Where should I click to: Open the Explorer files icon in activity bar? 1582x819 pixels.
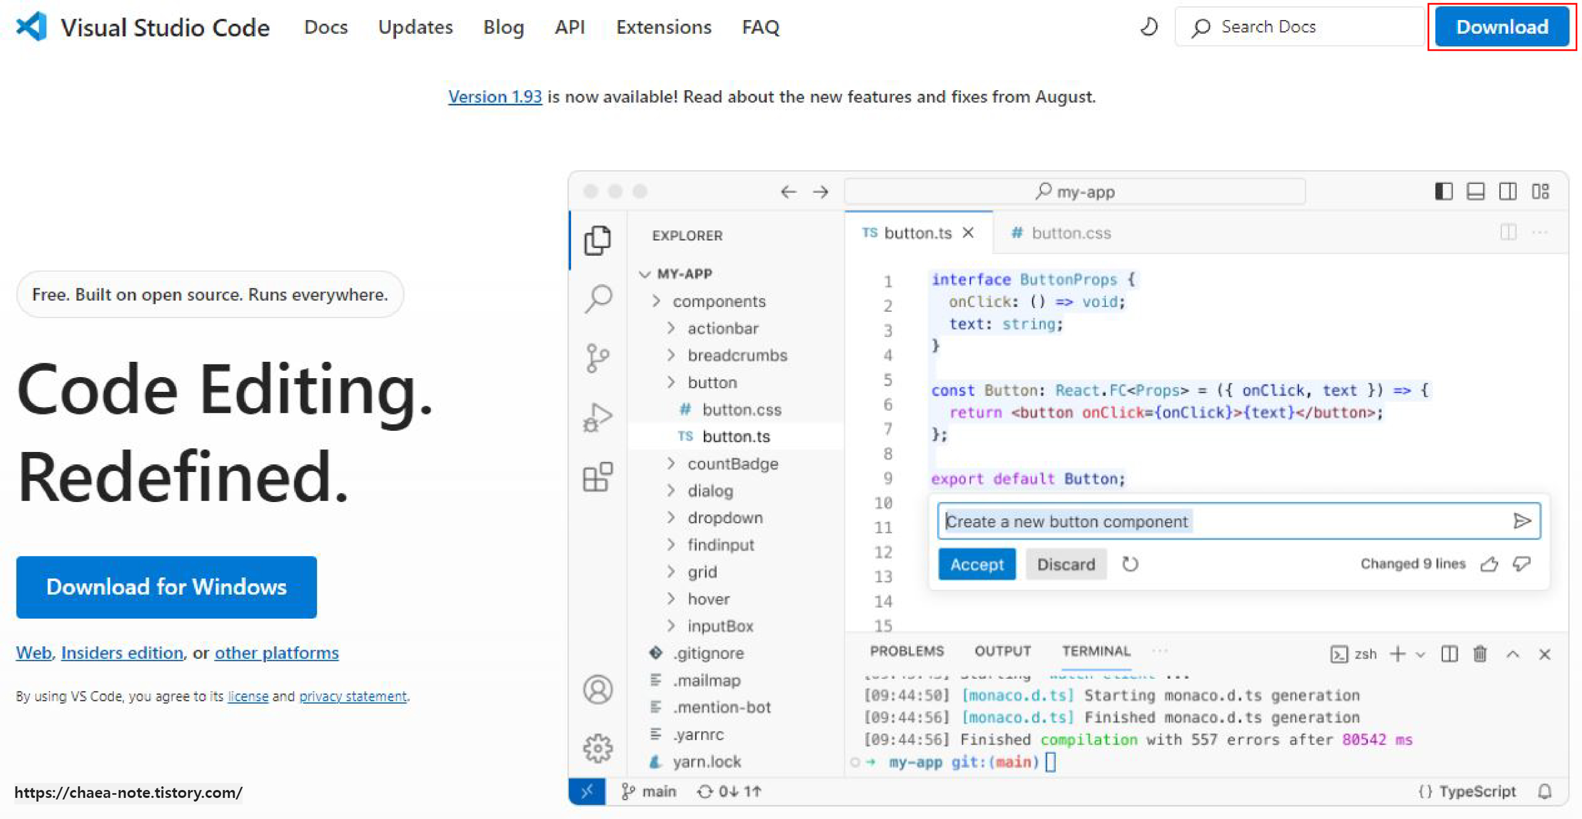tap(597, 240)
